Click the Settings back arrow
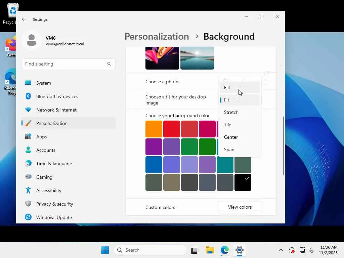The width and height of the screenshot is (344, 258). click(x=24, y=19)
